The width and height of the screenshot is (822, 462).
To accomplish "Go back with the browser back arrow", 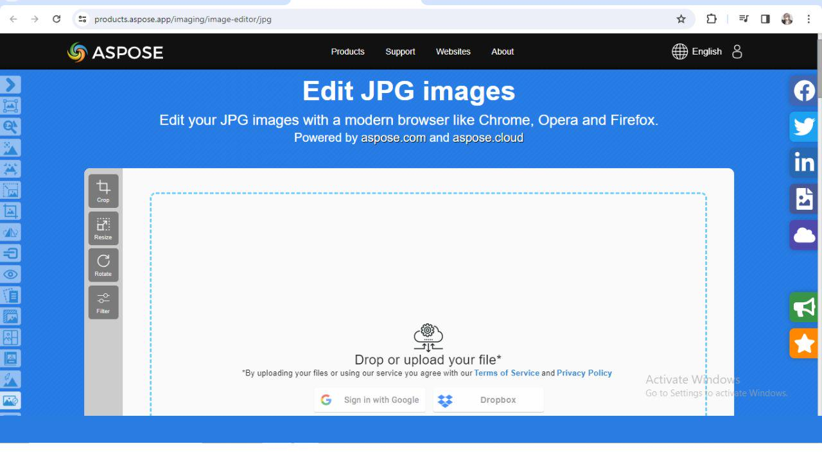I will (x=13, y=19).
